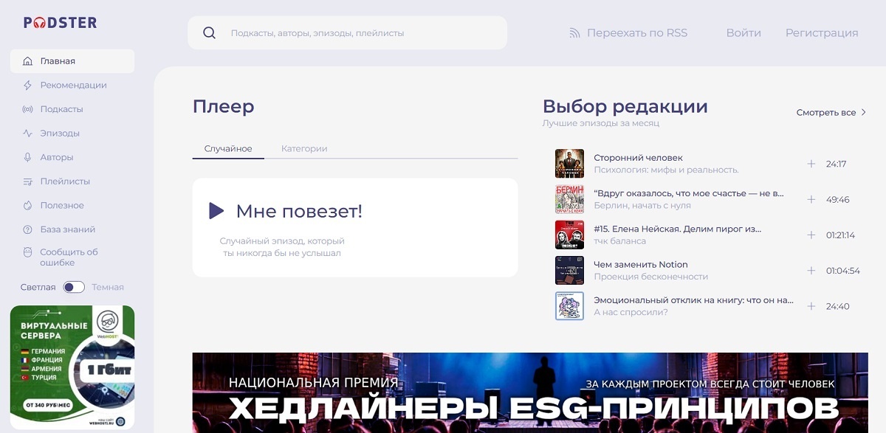Open podcast Проекция бесконечности
The height and width of the screenshot is (433, 886).
(x=650, y=277)
